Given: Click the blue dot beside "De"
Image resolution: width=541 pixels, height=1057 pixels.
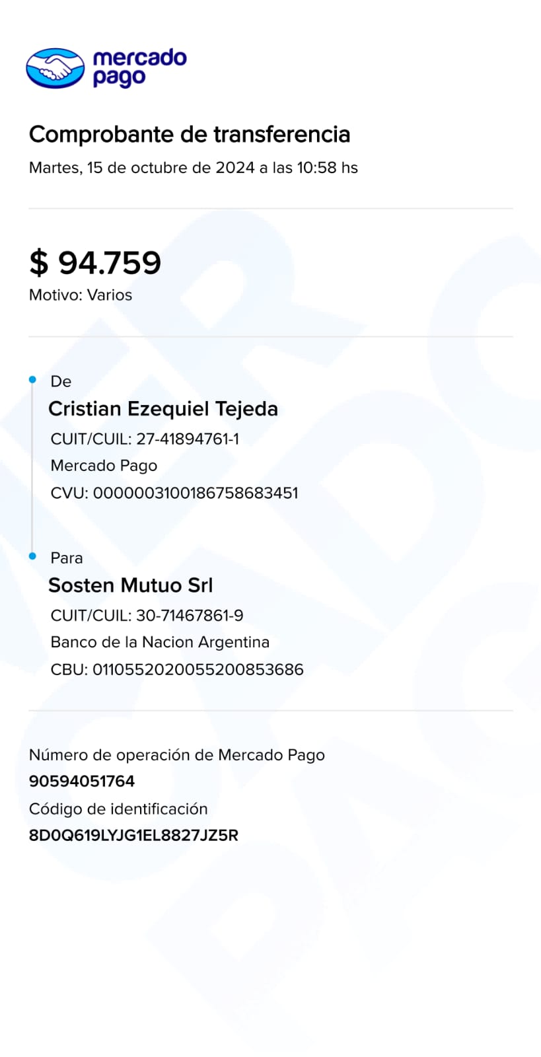Looking at the screenshot, I should [32, 380].
